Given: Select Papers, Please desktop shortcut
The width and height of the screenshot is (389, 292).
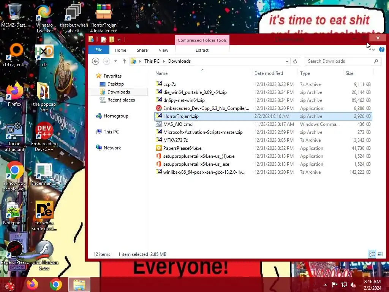Looking at the screenshot, I should tap(15, 253).
